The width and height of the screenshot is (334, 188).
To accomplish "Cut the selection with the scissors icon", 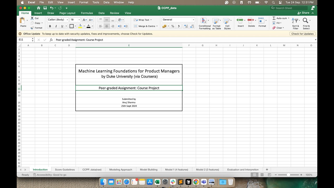I will tap(32, 18).
